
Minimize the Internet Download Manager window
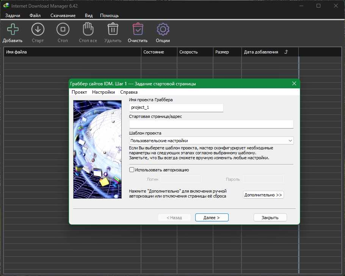click(301, 6)
